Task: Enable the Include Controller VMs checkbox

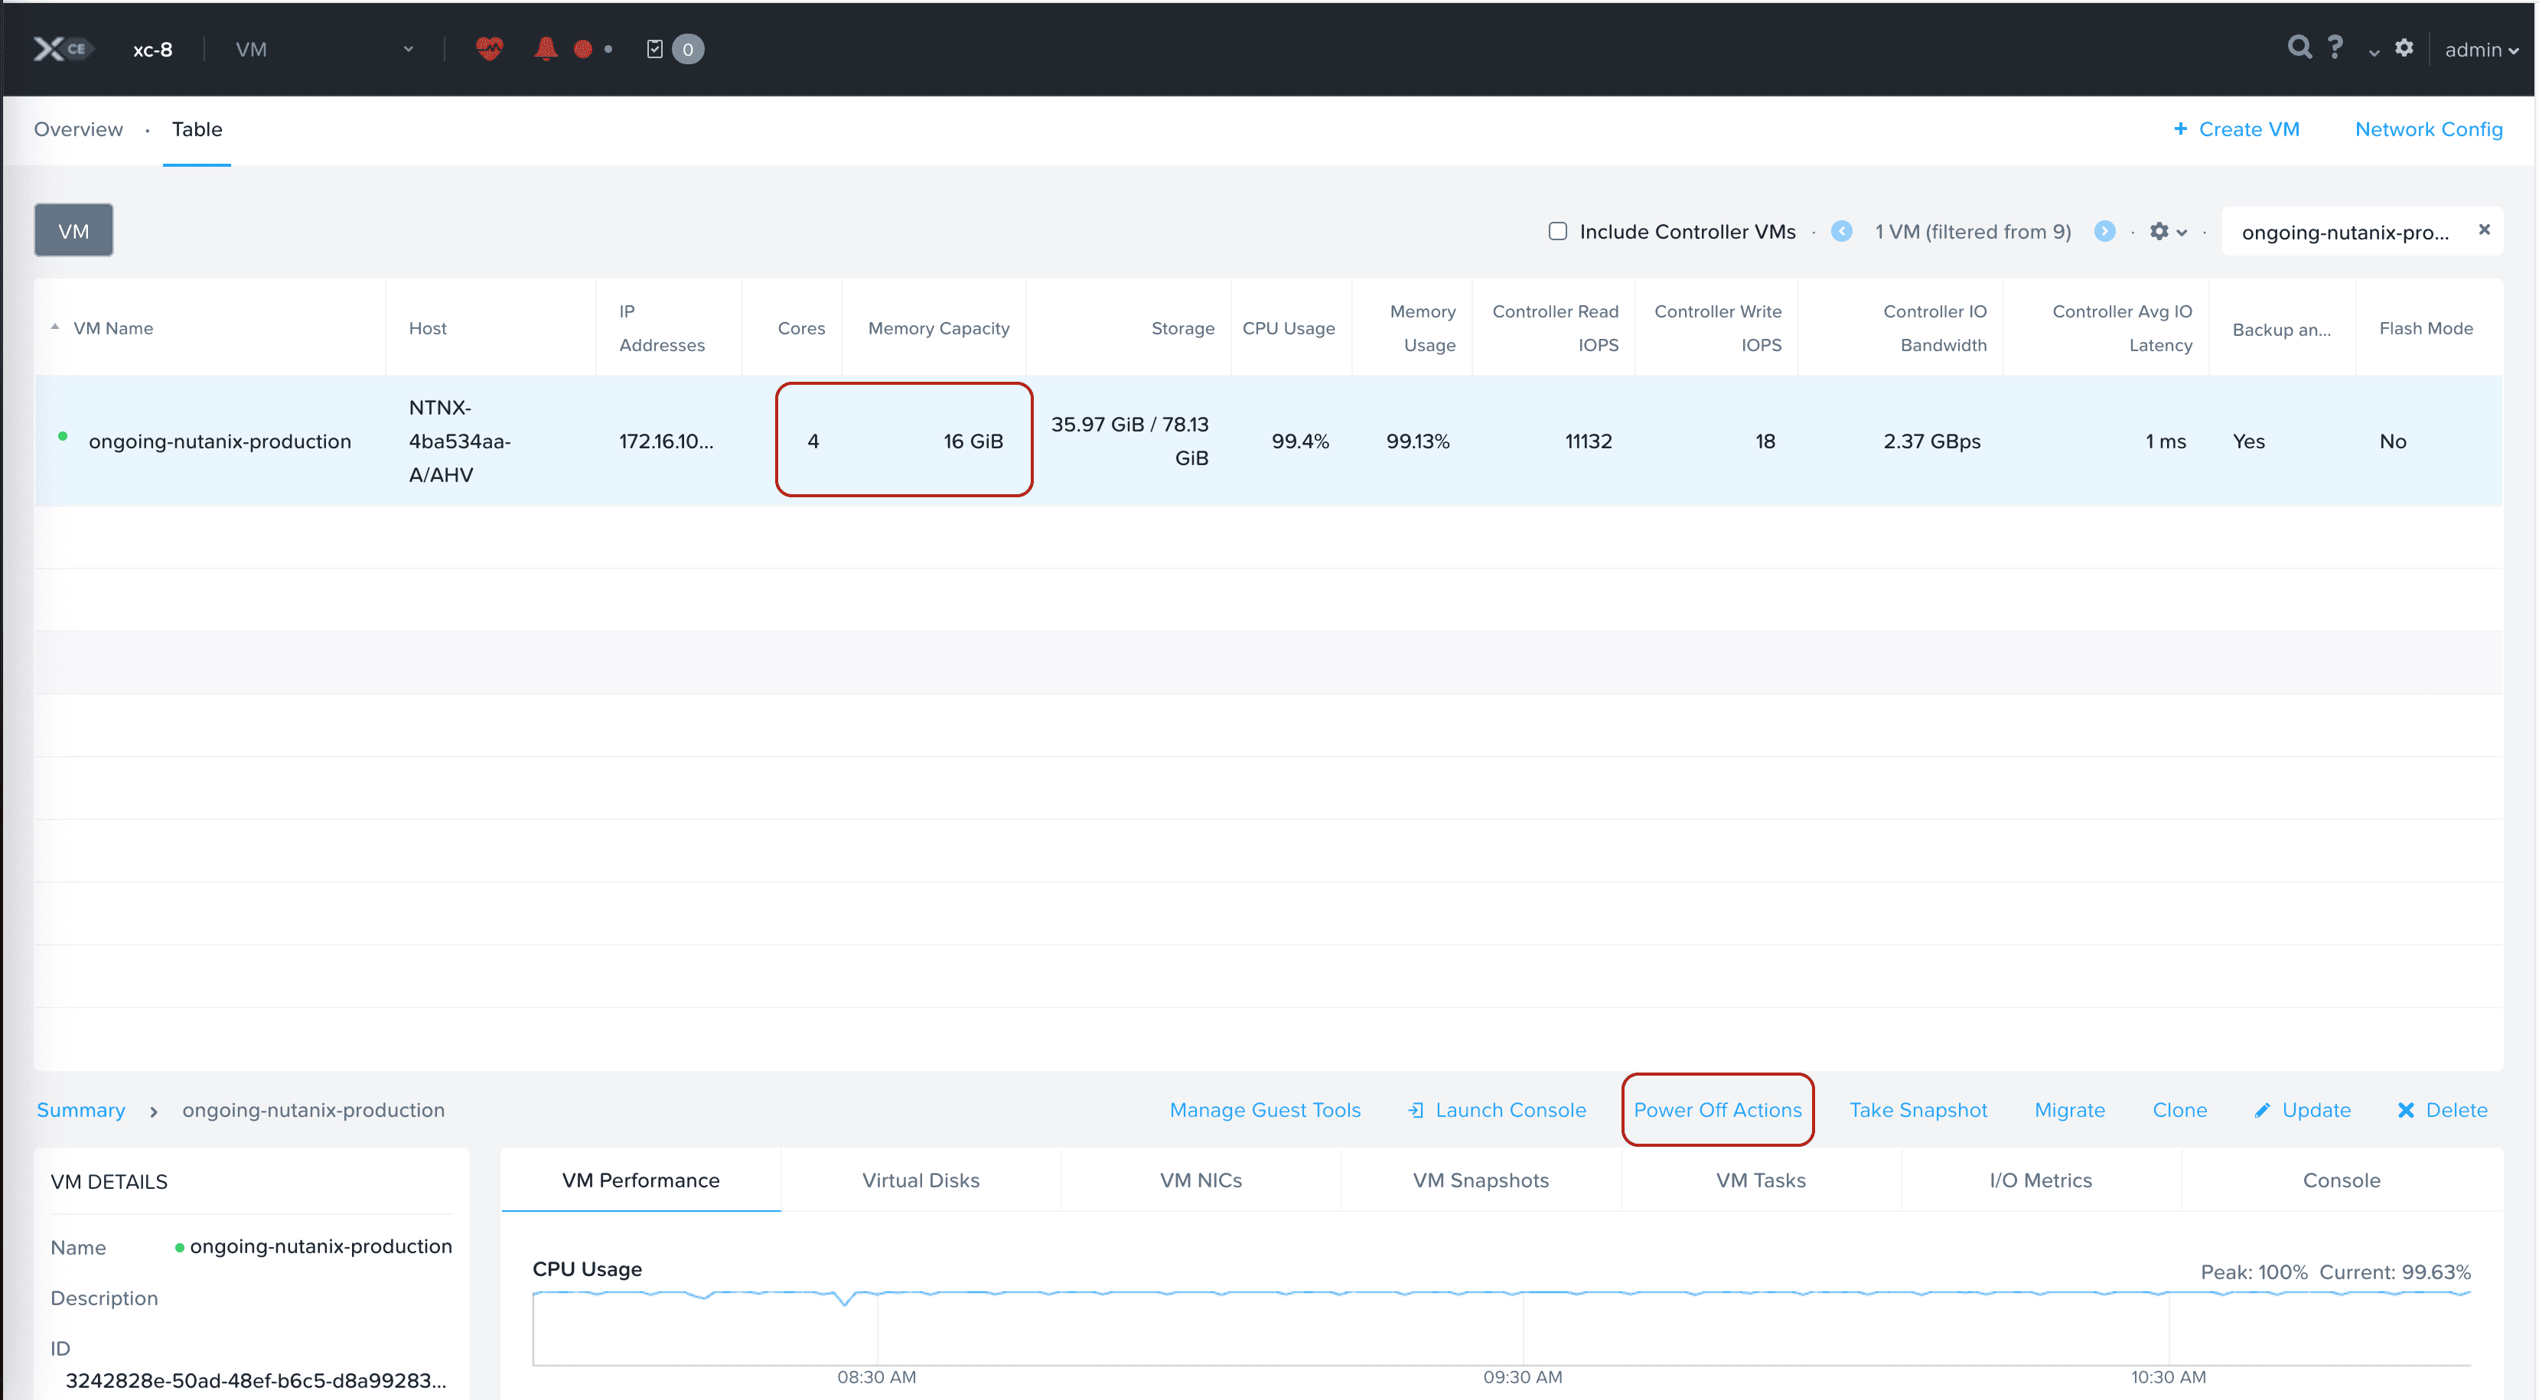Action: click(x=1557, y=230)
